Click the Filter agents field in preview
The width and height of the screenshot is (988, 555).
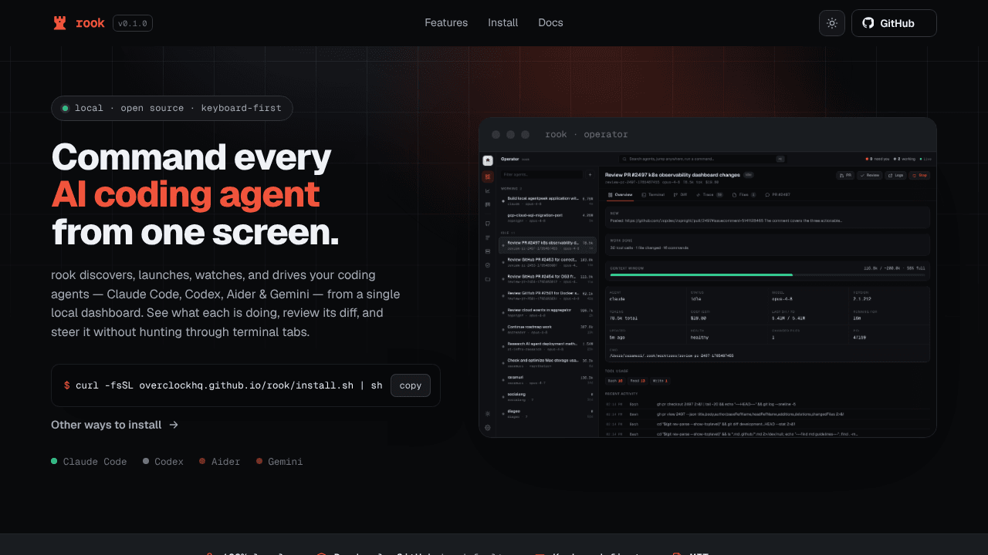(x=542, y=175)
